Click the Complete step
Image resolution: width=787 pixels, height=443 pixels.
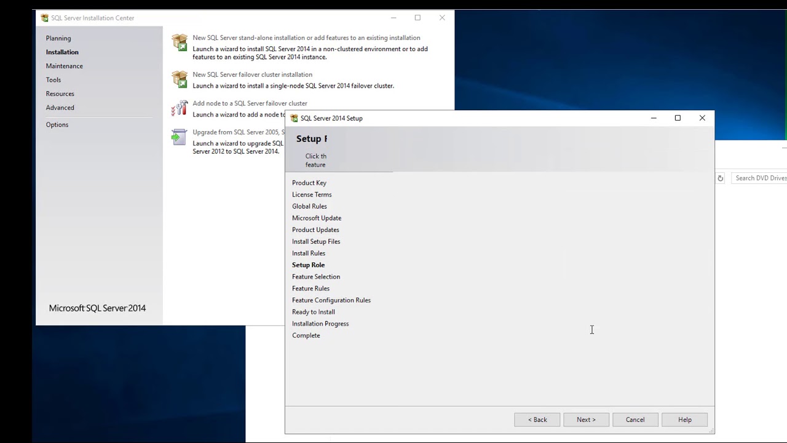coord(306,335)
